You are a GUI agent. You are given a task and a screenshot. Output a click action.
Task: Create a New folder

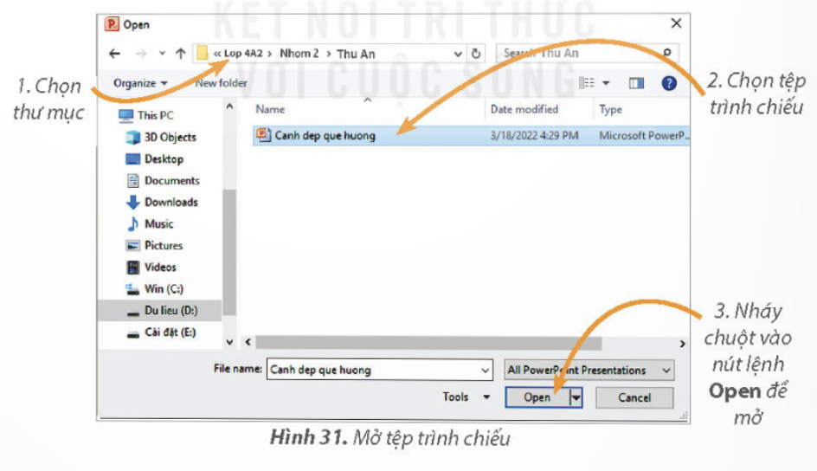point(221,83)
